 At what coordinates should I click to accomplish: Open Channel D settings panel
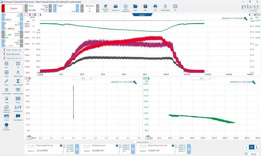[x=12, y=43]
